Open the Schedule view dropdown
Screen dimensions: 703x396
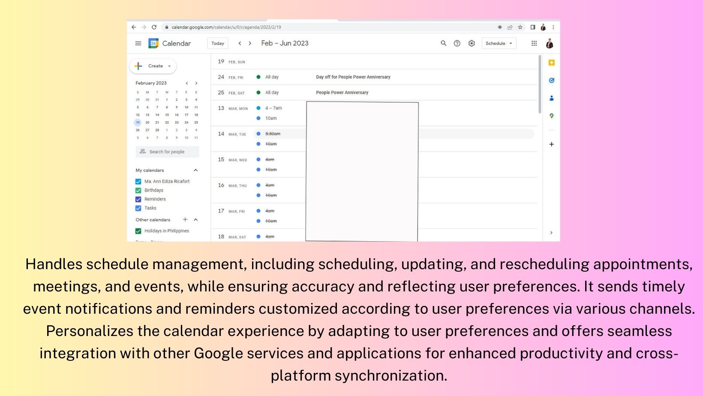tap(499, 43)
